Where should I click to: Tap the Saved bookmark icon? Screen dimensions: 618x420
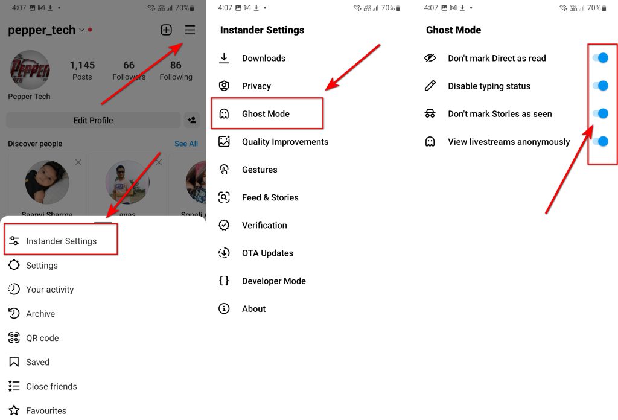[x=14, y=362]
